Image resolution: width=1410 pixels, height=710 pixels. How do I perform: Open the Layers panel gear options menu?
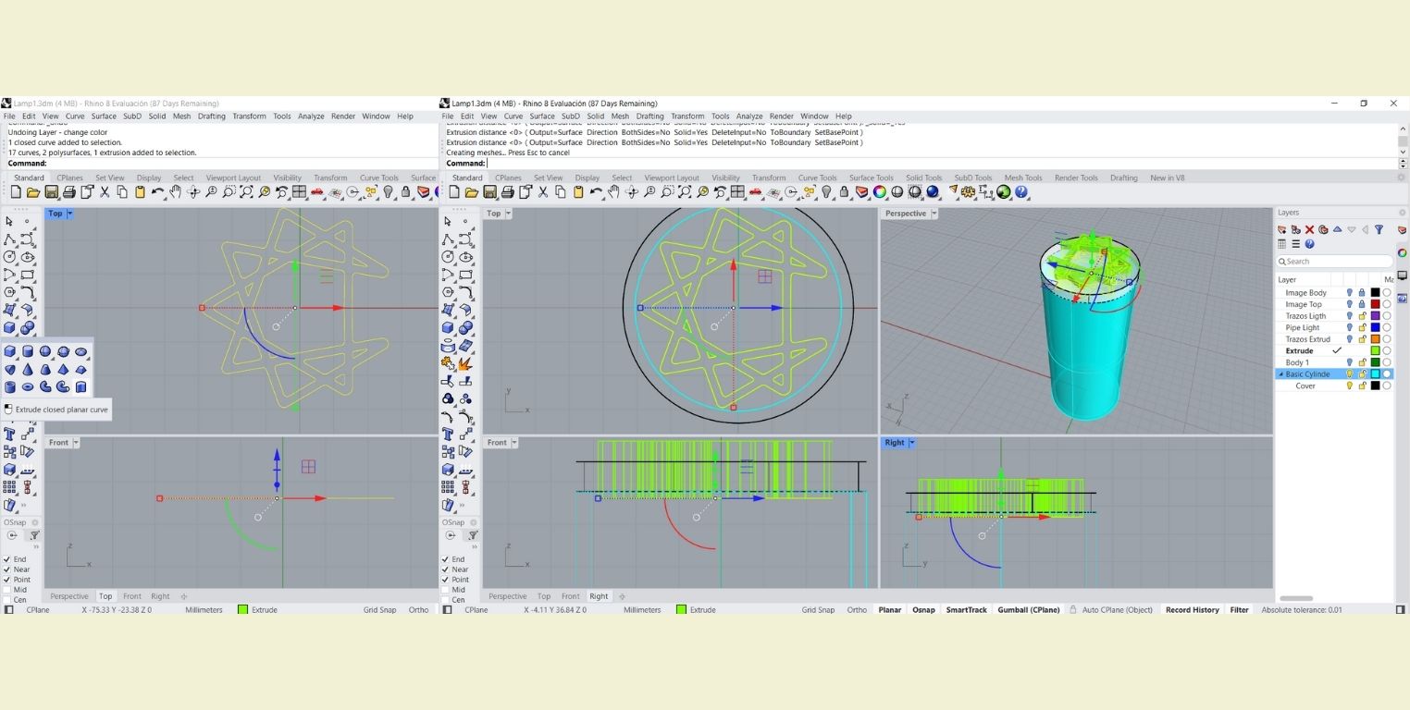1402,213
